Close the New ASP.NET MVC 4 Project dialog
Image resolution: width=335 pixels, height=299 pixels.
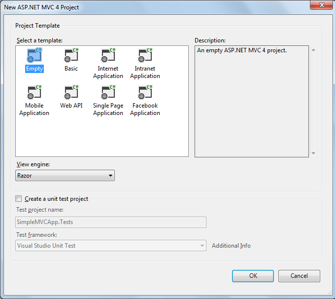tap(322, 5)
